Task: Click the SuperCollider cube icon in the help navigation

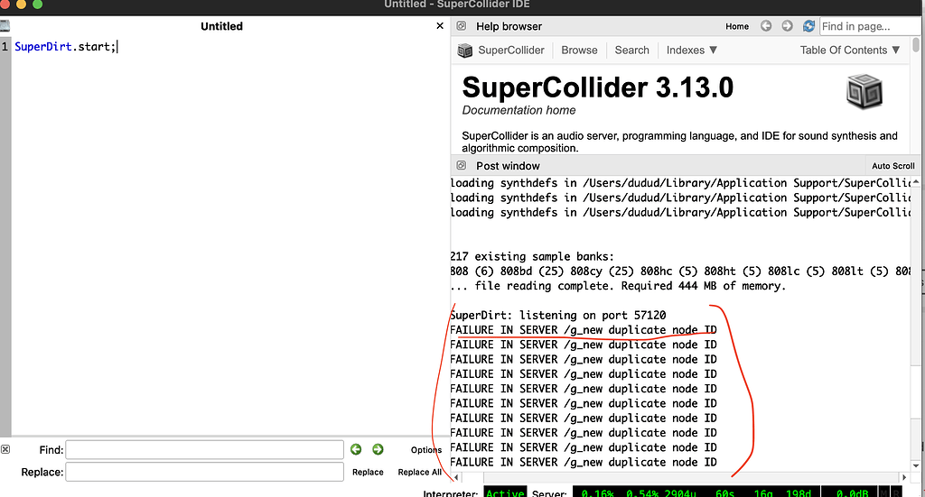Action: click(x=465, y=51)
